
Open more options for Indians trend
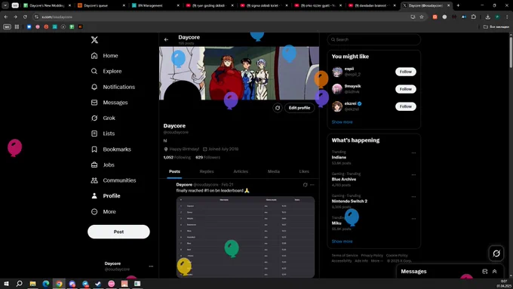pyautogui.click(x=413, y=153)
